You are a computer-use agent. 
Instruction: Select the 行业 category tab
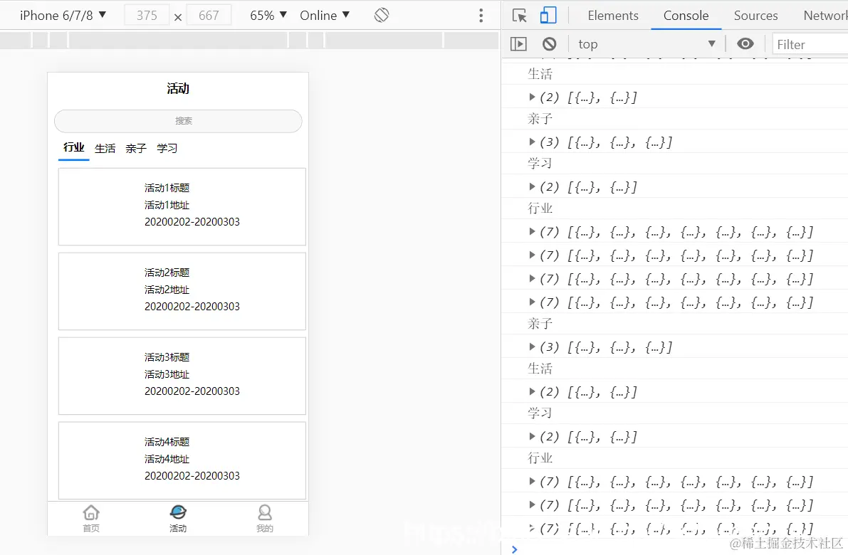73,147
